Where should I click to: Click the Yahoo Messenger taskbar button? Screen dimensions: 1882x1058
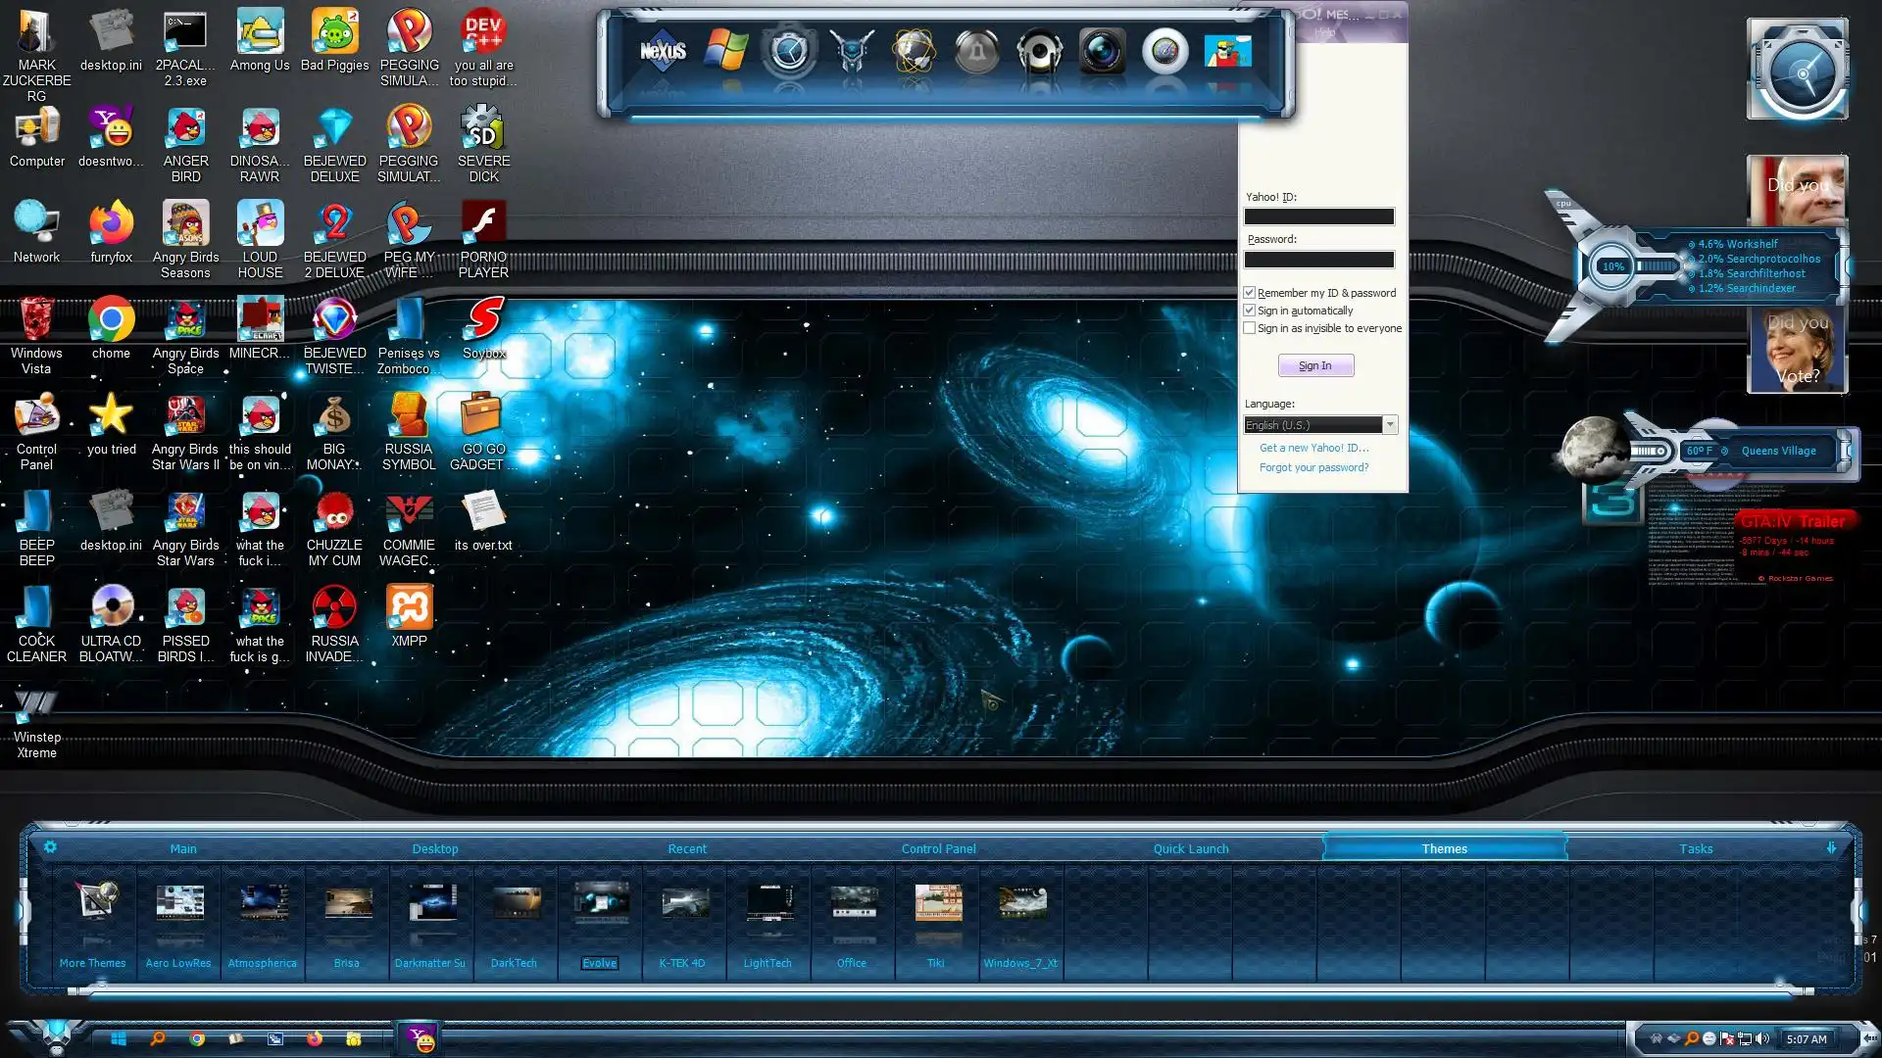pyautogui.click(x=421, y=1038)
